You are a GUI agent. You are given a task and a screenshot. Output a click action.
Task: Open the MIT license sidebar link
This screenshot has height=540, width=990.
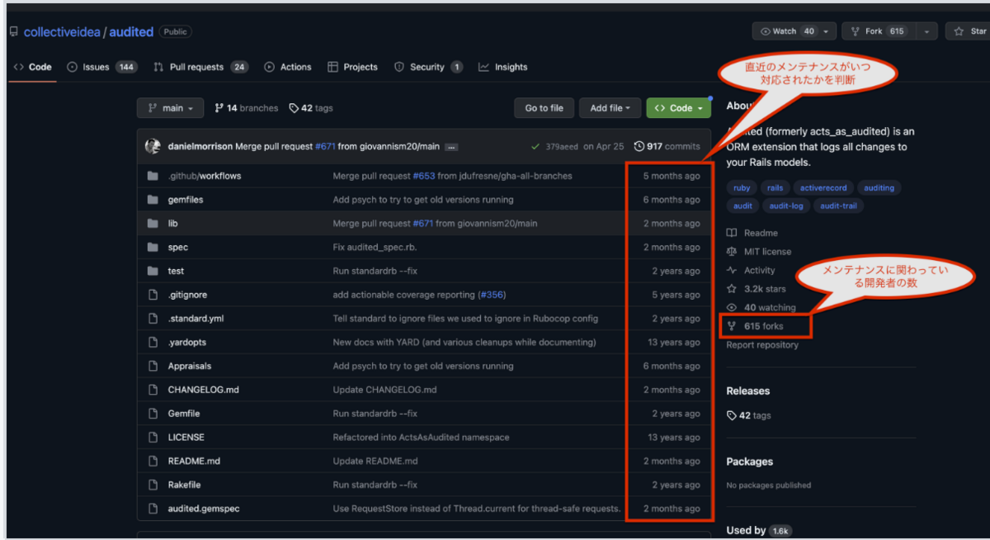[x=759, y=252]
